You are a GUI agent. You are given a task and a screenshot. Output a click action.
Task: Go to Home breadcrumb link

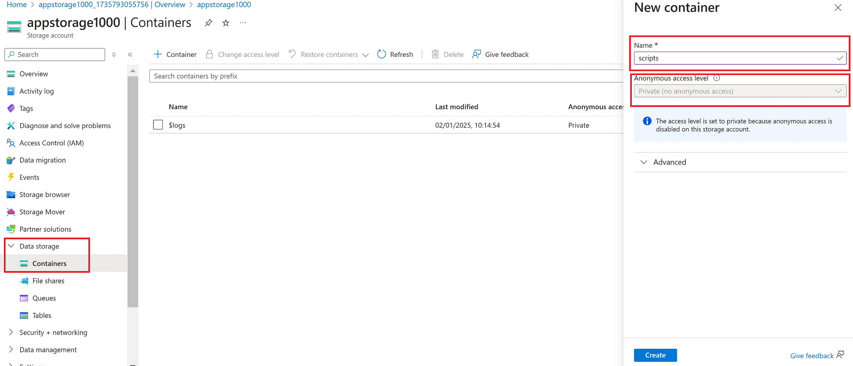pyautogui.click(x=17, y=5)
